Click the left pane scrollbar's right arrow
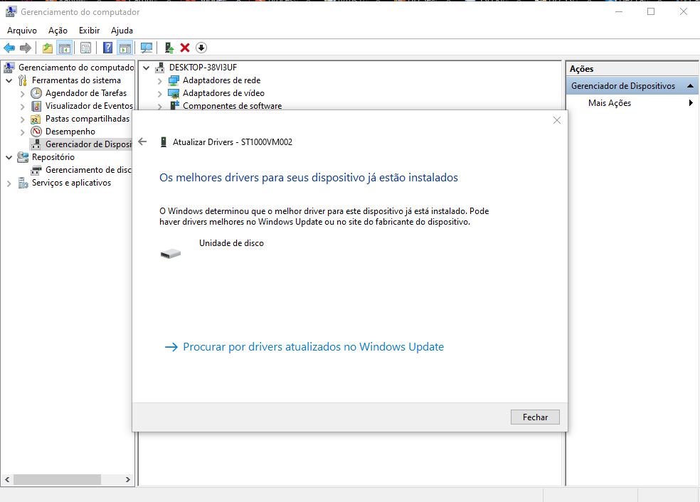700x502 pixels. [x=127, y=480]
